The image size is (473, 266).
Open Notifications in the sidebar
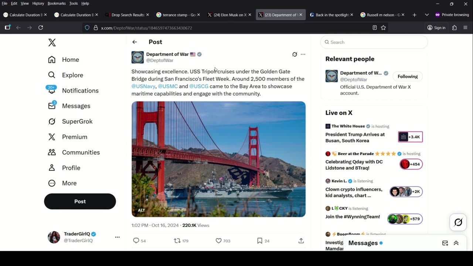(73, 91)
